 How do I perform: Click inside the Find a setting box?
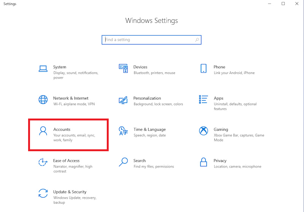pos(148,40)
